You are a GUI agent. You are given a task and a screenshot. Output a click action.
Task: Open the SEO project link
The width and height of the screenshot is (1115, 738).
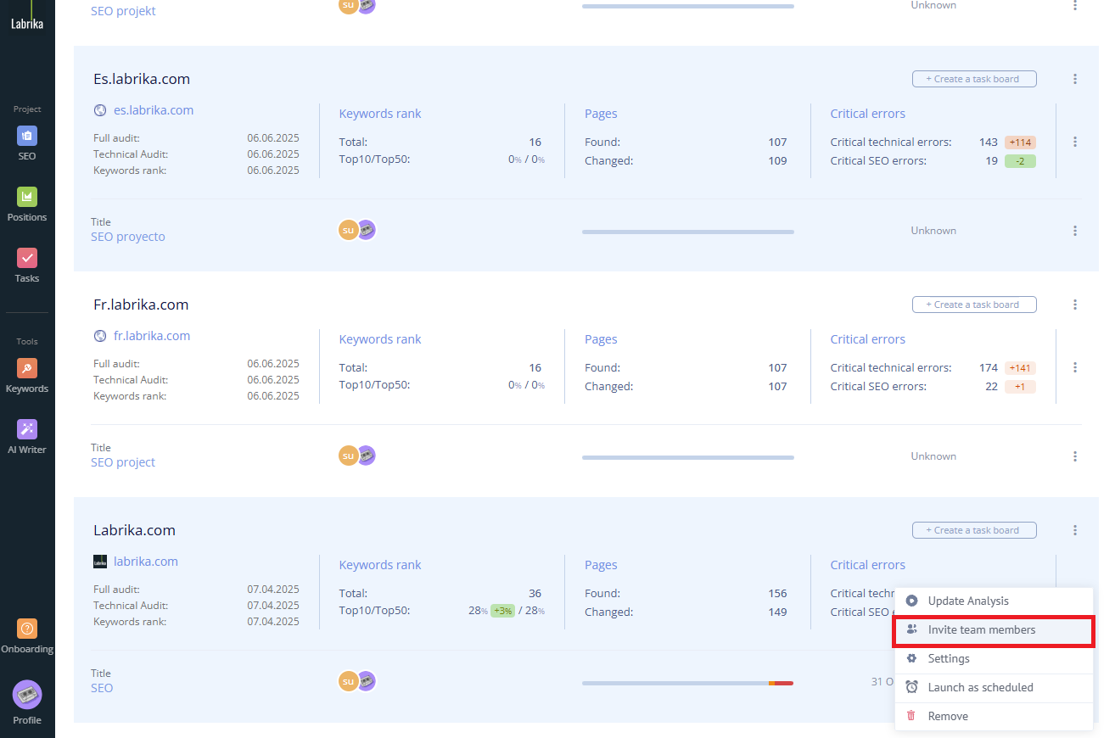click(x=123, y=462)
